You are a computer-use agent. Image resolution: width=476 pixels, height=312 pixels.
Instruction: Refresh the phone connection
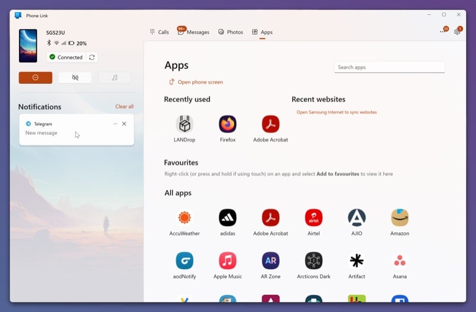(x=92, y=57)
